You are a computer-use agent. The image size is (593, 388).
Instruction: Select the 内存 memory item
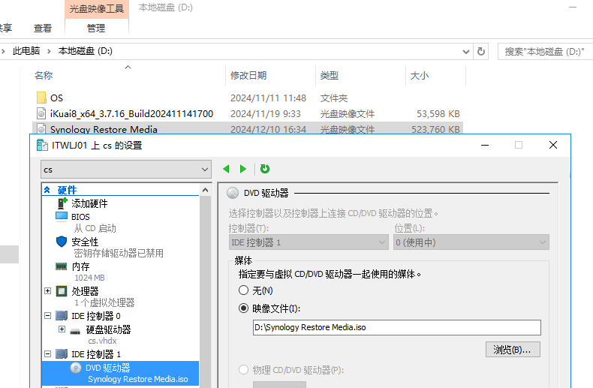(x=80, y=266)
